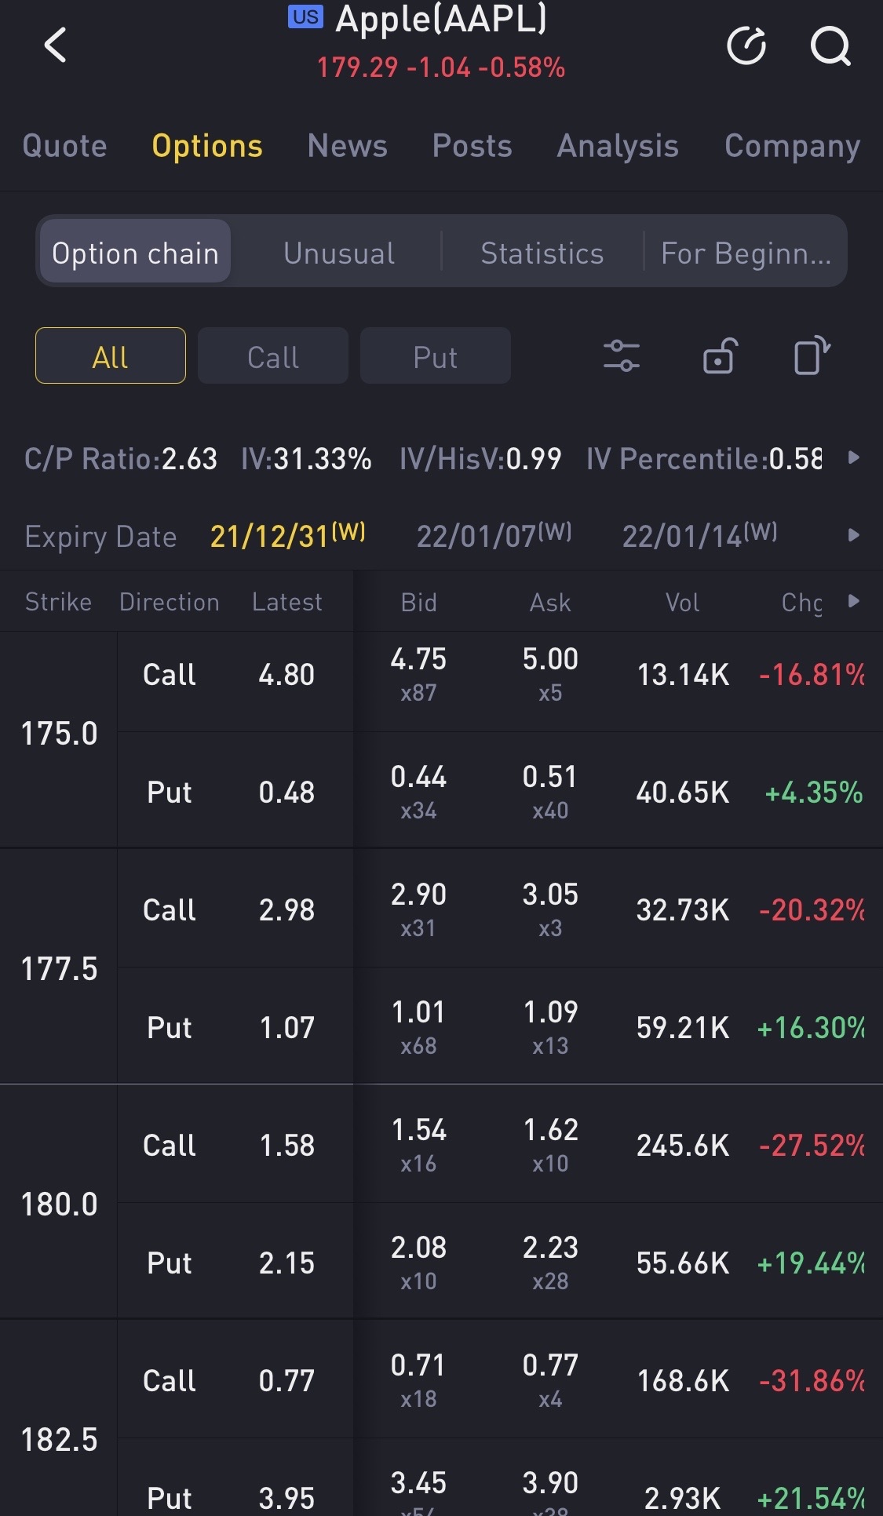Screen dimensions: 883x1516
Task: Open the search magnifier icon
Action: 830,46
